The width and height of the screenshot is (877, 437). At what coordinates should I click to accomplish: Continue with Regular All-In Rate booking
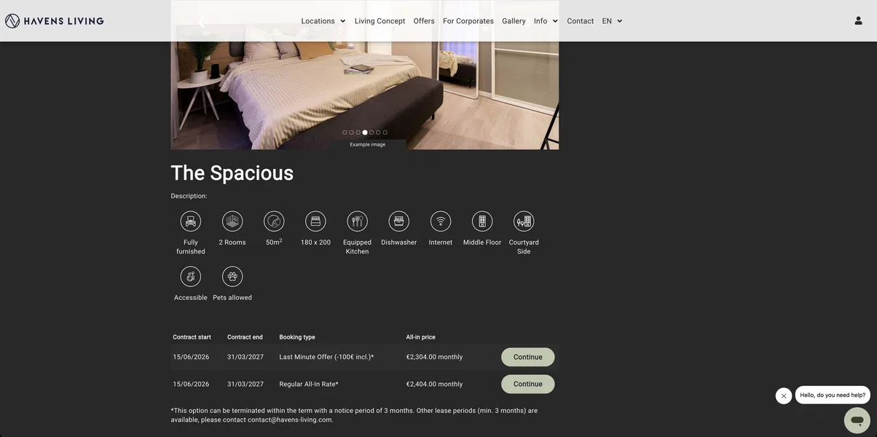[x=528, y=384]
